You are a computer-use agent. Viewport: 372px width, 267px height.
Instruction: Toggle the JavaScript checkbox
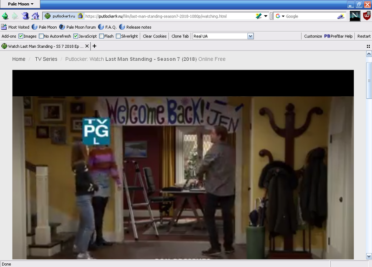coord(76,36)
